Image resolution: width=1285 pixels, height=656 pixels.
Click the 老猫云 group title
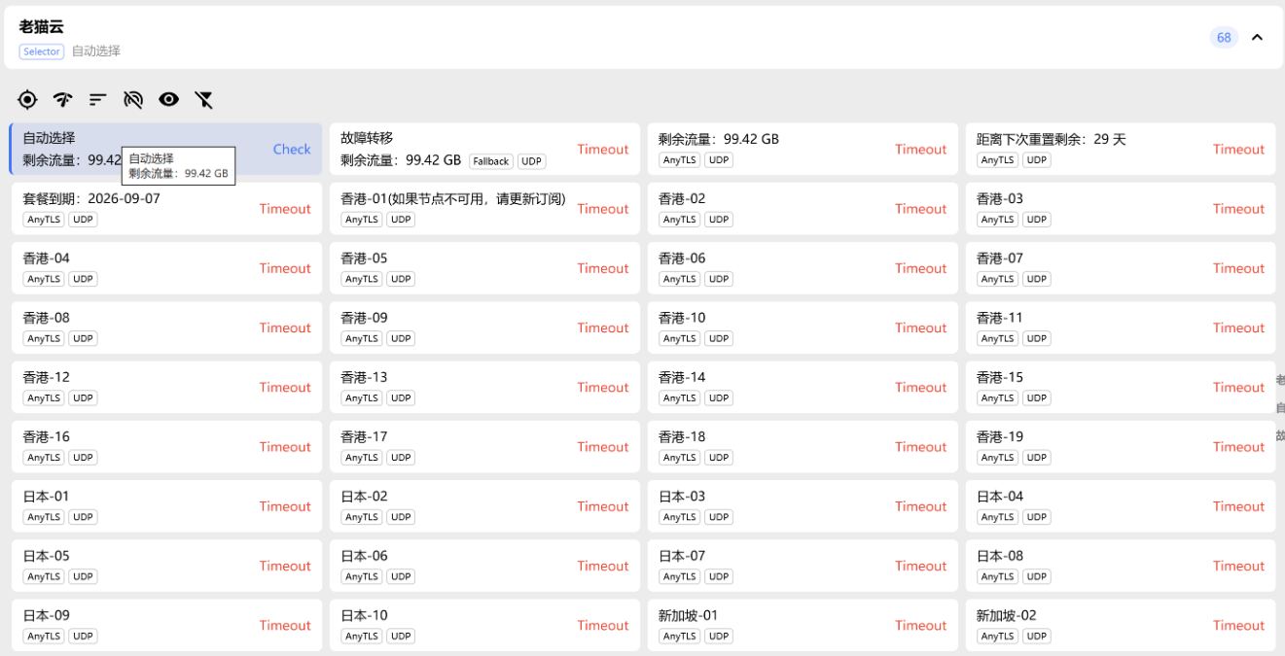tap(41, 27)
